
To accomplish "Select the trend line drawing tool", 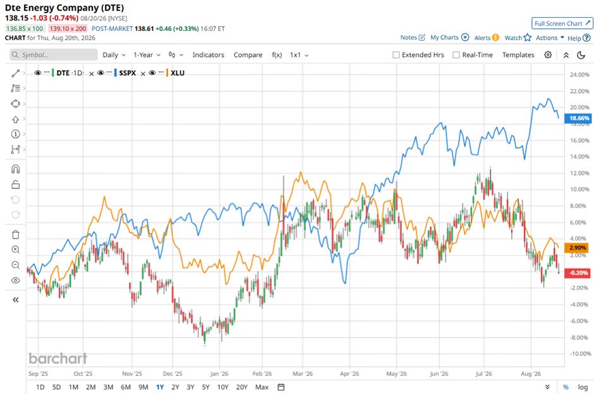I will tap(16, 73).
